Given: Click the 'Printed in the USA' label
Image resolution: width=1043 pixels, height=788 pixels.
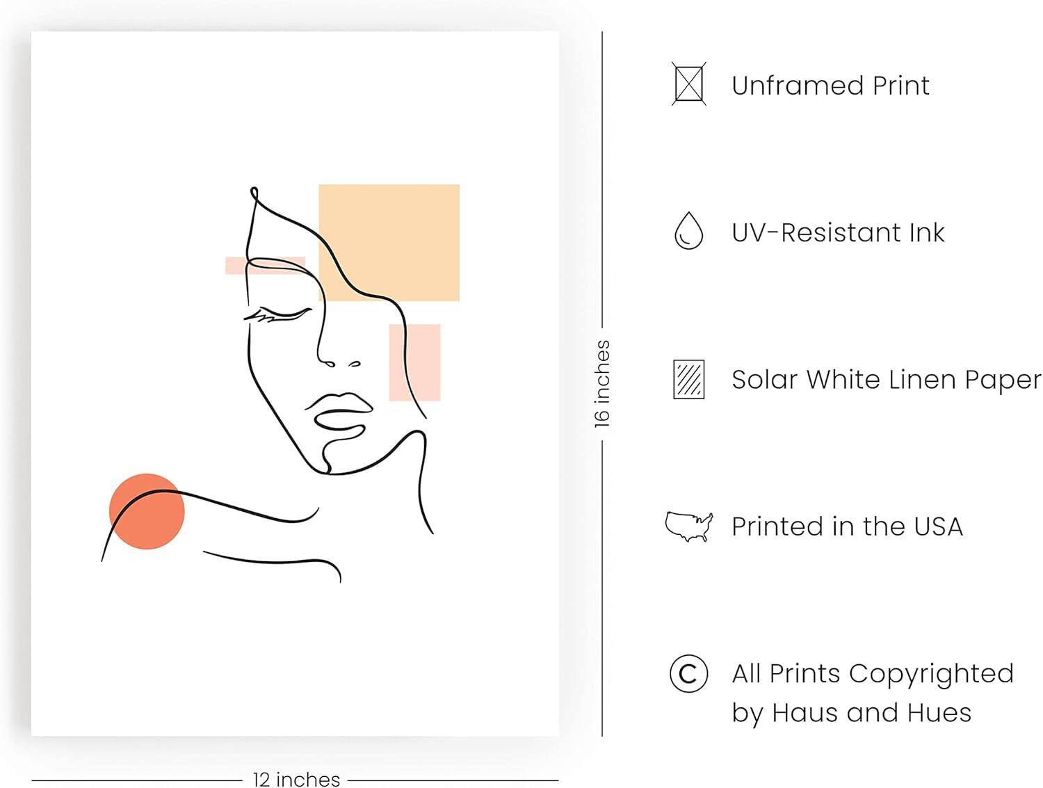Looking at the screenshot, I should (x=847, y=526).
